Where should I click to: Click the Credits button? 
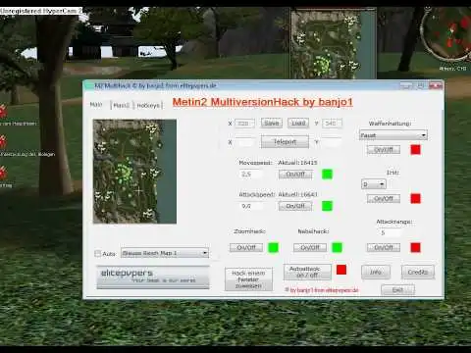tap(418, 272)
